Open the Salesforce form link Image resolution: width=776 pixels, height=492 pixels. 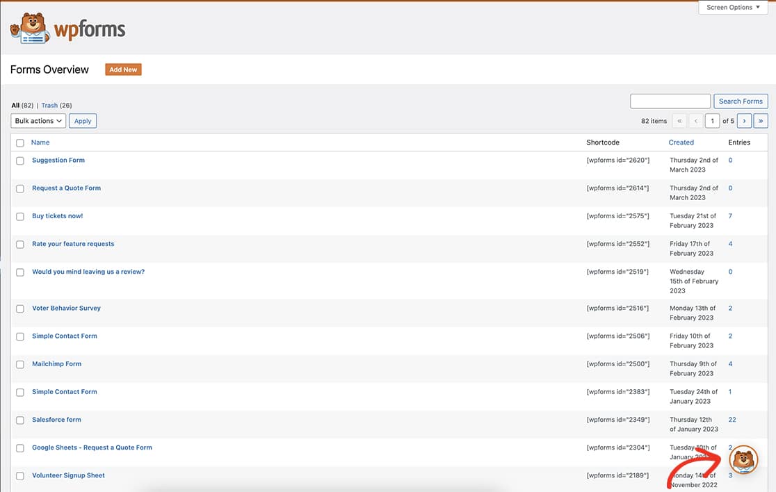coord(56,419)
